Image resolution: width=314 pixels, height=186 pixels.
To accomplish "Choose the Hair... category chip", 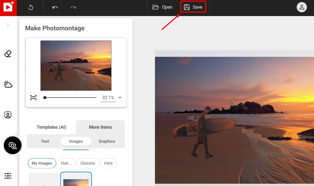I will 66,163.
